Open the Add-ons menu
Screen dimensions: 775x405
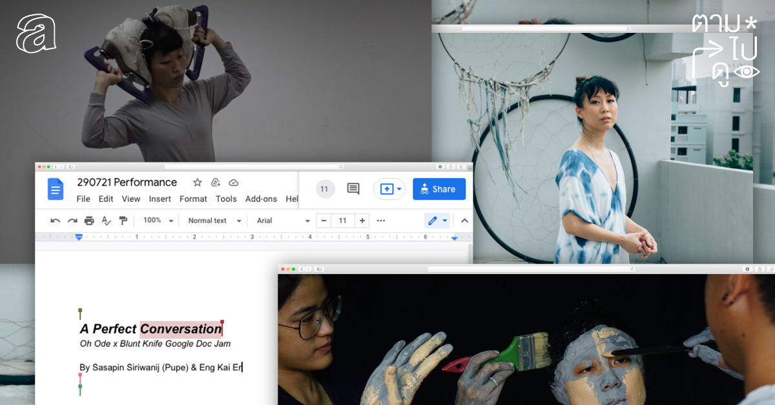pos(261,199)
